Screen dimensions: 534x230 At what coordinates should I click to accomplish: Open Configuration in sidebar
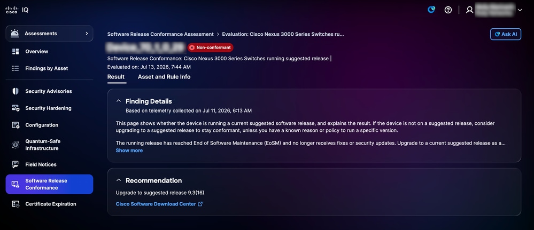[42, 125]
